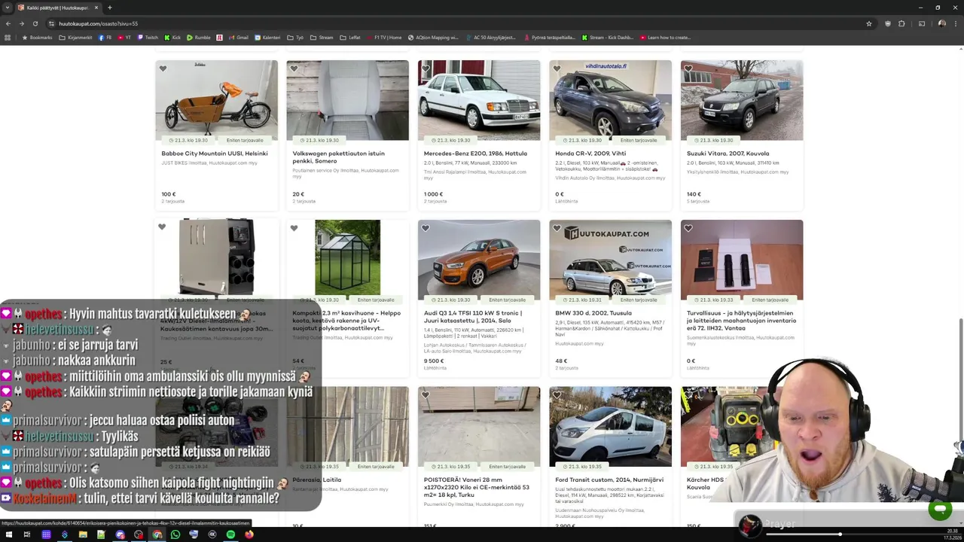Viewport: 964px width, 542px height.
Task: Open the Kalenteri bookmark
Action: pos(267,38)
